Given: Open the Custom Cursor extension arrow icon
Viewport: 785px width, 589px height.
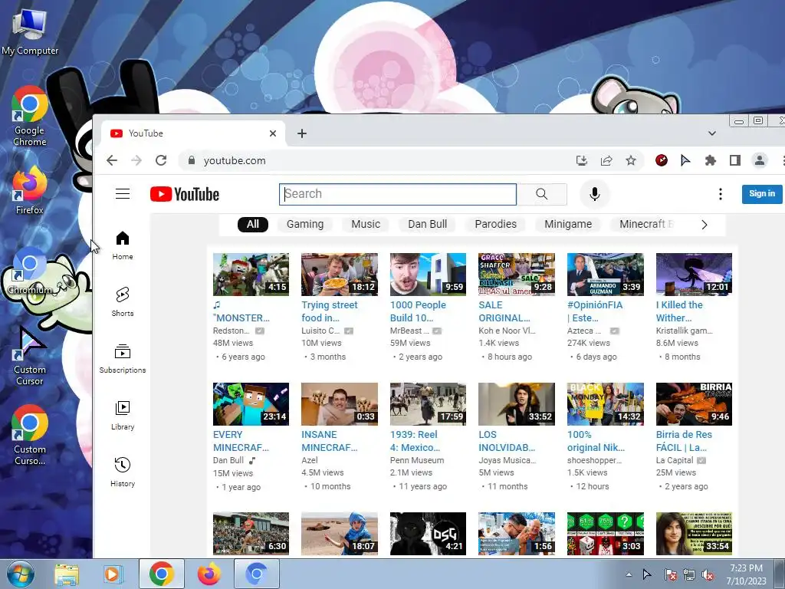Looking at the screenshot, I should pos(685,160).
